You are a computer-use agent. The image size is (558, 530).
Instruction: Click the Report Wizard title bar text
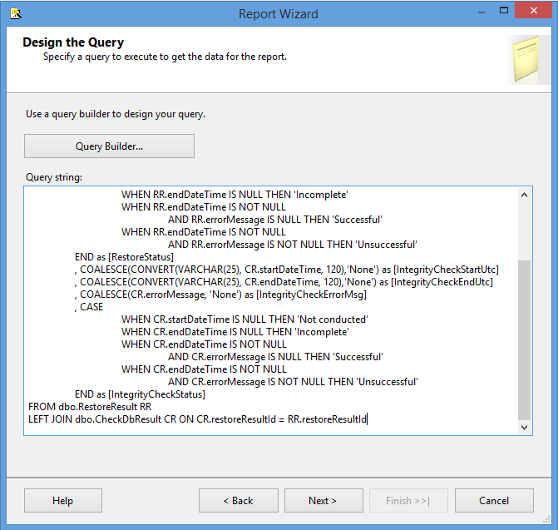pos(278,13)
